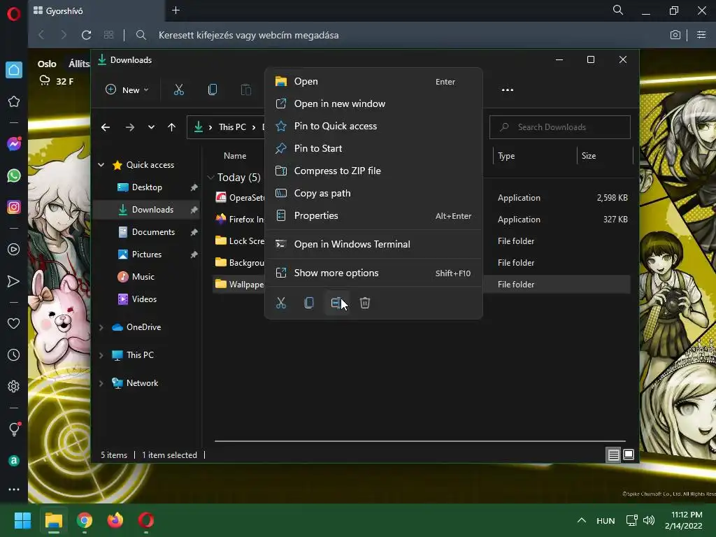Select Documents in navigation pane
This screenshot has width=716, height=537.
[x=153, y=232]
